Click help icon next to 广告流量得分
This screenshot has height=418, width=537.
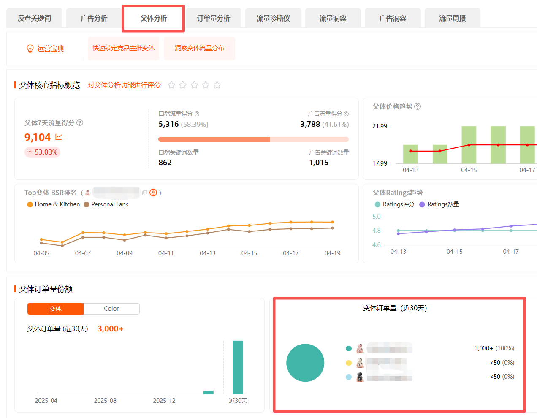(346, 114)
